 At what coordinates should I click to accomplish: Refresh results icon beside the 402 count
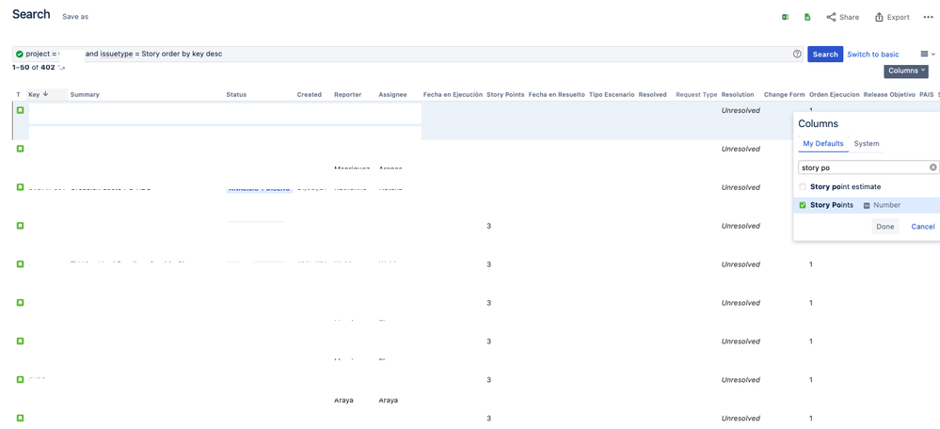pos(61,68)
